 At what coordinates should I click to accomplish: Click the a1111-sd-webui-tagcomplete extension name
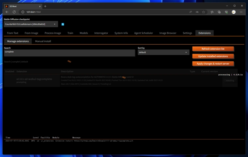[x=34, y=79]
